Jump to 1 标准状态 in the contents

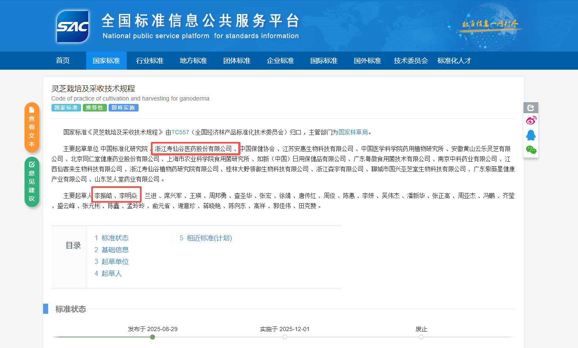click(112, 238)
